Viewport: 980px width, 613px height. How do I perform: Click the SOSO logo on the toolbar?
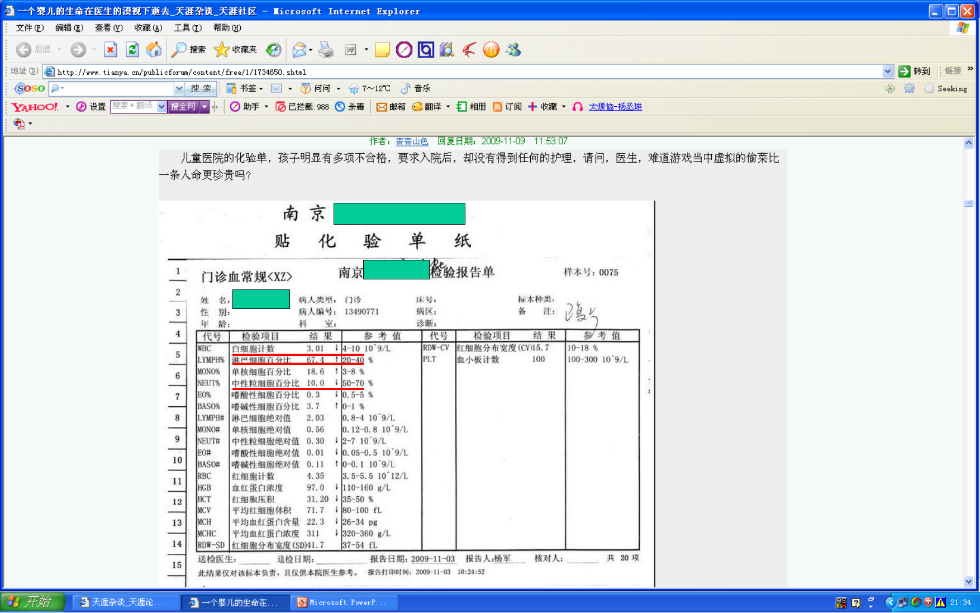30,88
